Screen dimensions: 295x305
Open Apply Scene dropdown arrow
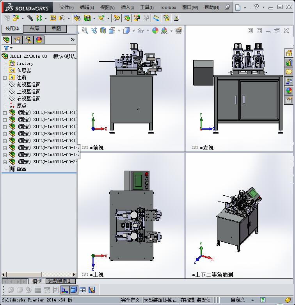click(x=171, y=31)
